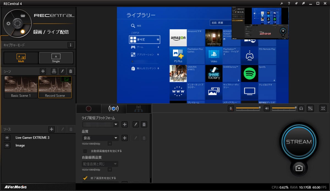
Task: Collapse the stream quality resolution details minus button
Action: coord(109,144)
